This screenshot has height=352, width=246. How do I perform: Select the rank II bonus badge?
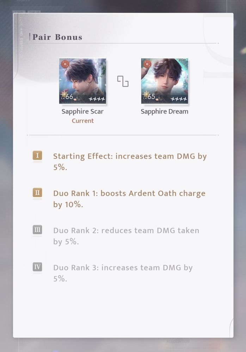(37, 193)
